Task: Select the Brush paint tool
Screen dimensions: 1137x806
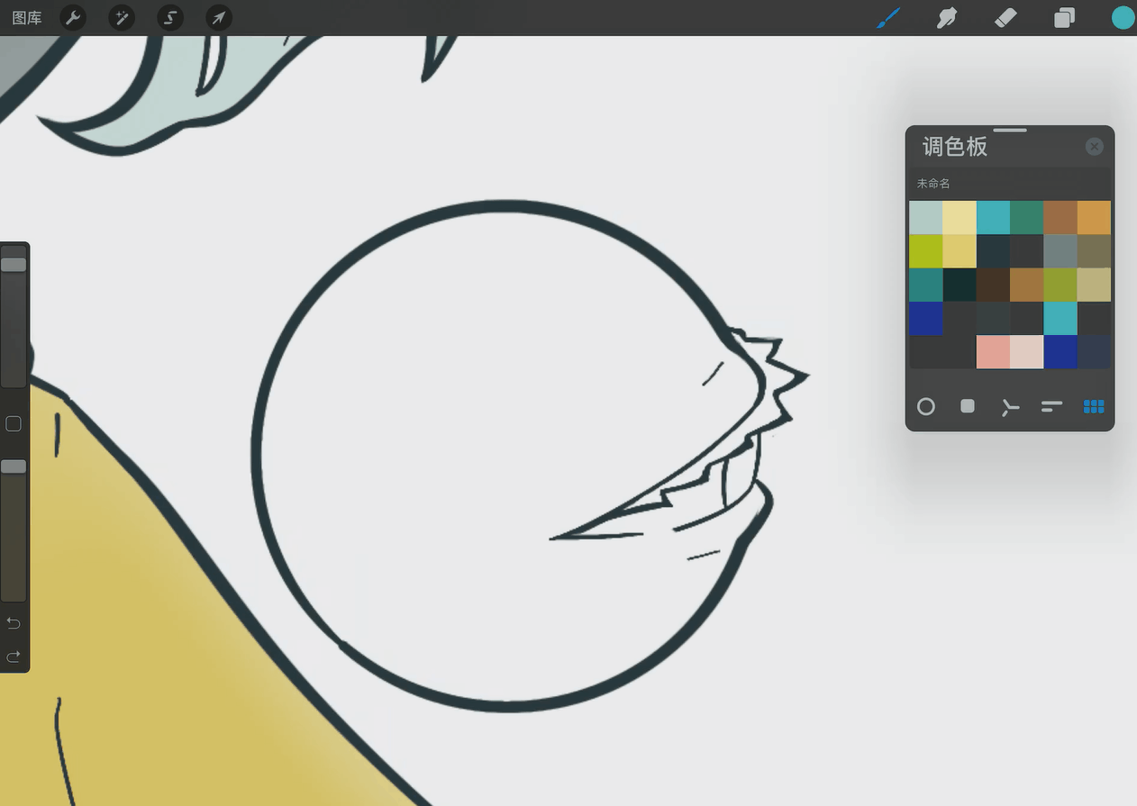Action: coord(888,18)
